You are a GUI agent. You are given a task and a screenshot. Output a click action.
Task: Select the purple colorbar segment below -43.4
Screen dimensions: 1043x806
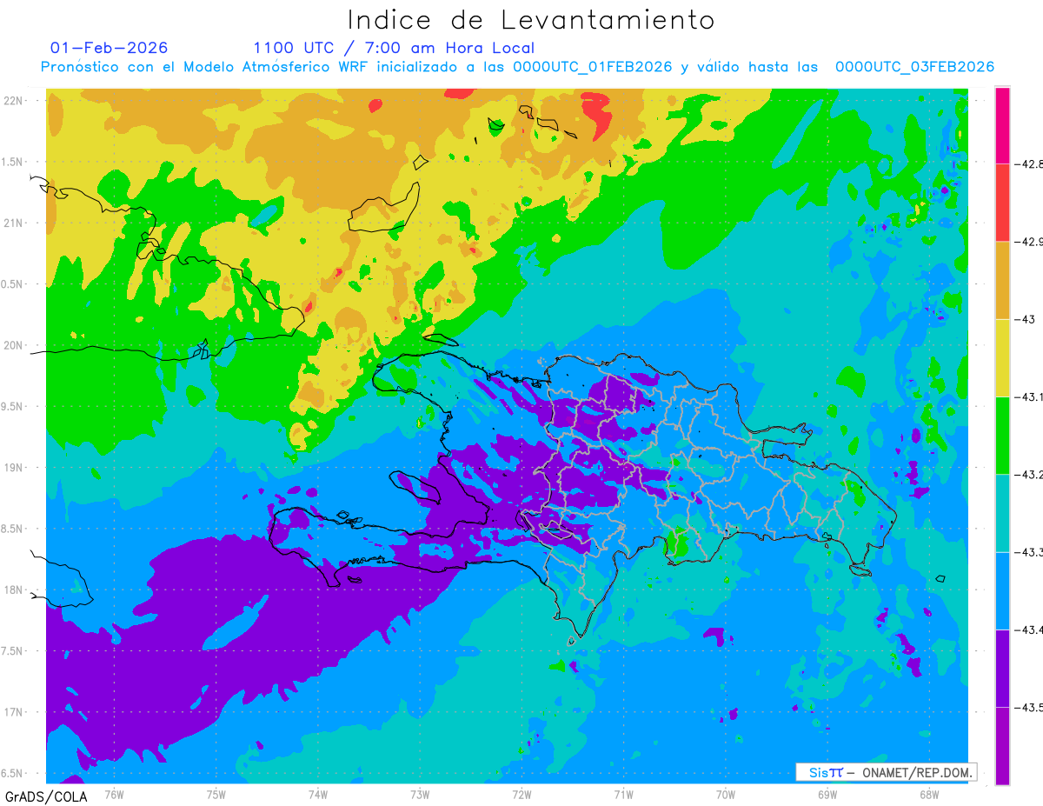pyautogui.click(x=1002, y=668)
